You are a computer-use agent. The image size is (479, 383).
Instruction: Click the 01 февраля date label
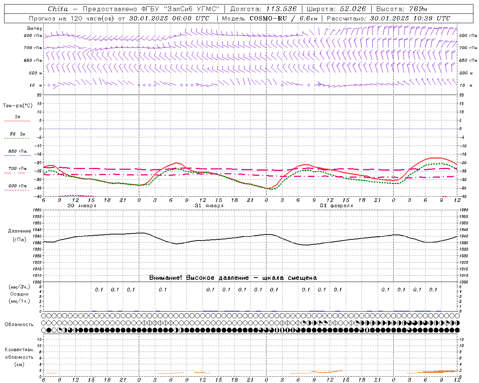336,206
